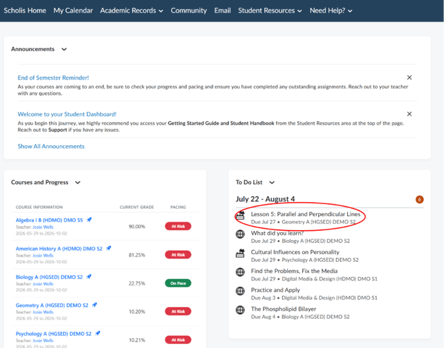Click teacher Josie Wells under American History A

pyautogui.click(x=43, y=255)
